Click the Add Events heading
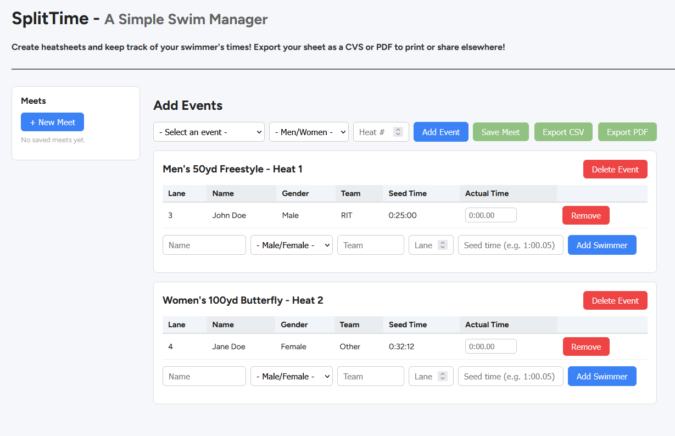The height and width of the screenshot is (436, 675). 188,105
